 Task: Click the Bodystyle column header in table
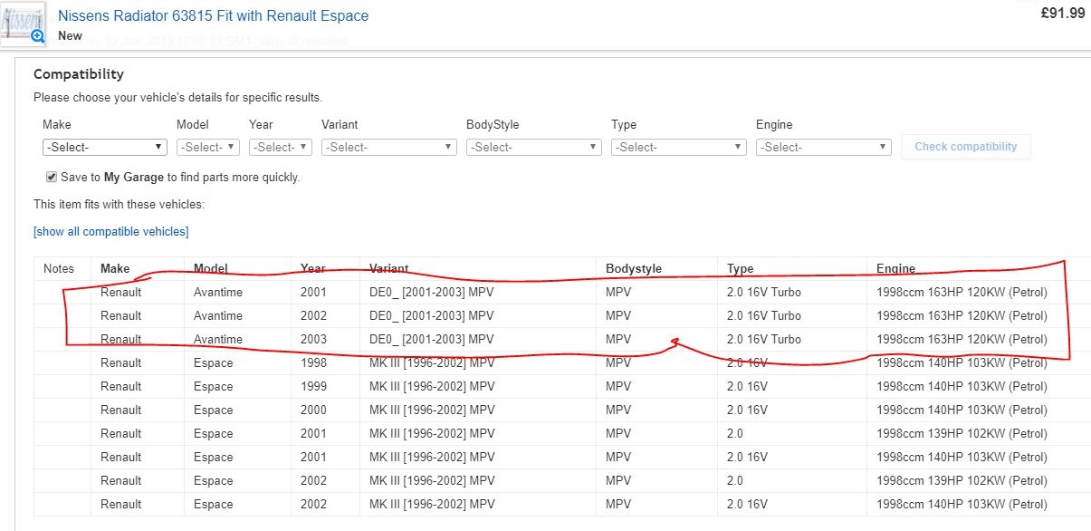[x=634, y=268]
